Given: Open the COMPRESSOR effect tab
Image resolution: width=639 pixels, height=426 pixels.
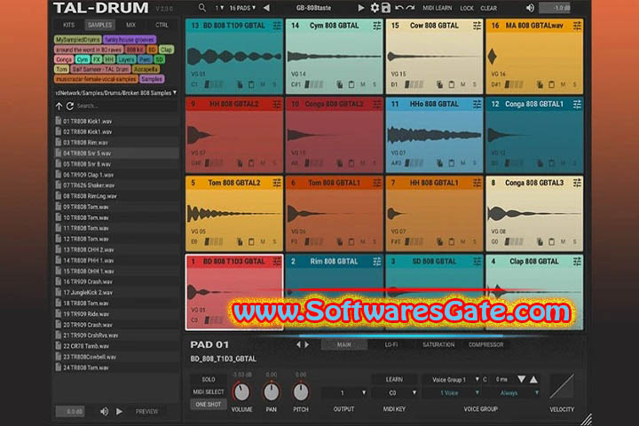Looking at the screenshot, I should [485, 345].
